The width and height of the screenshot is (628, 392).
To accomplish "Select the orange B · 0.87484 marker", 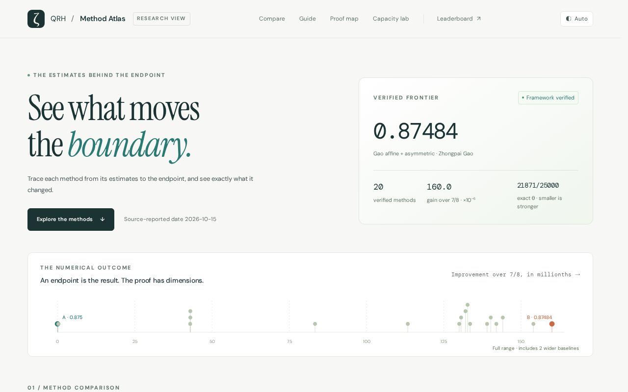I will tap(552, 324).
